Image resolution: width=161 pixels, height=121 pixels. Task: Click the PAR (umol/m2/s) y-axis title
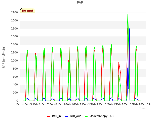4,57
